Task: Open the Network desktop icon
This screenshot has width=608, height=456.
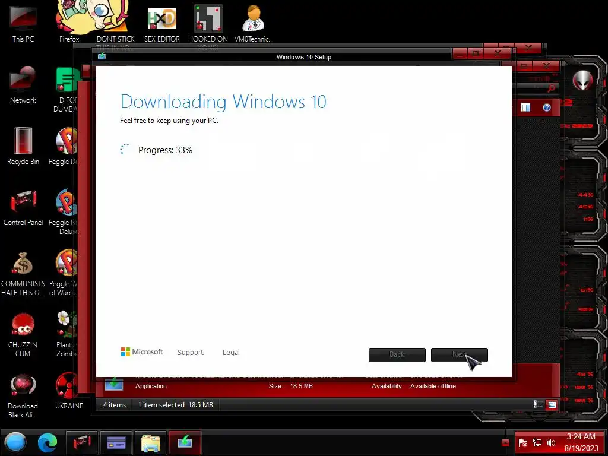Action: pos(23,85)
